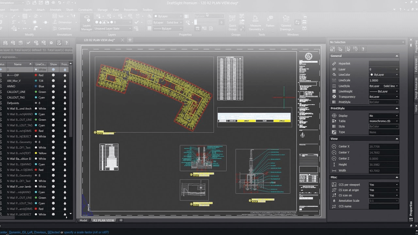Screen dimensions: 418x235
Task: Click the New Layer icon in the layers panel
Action: click(x=5, y=43)
